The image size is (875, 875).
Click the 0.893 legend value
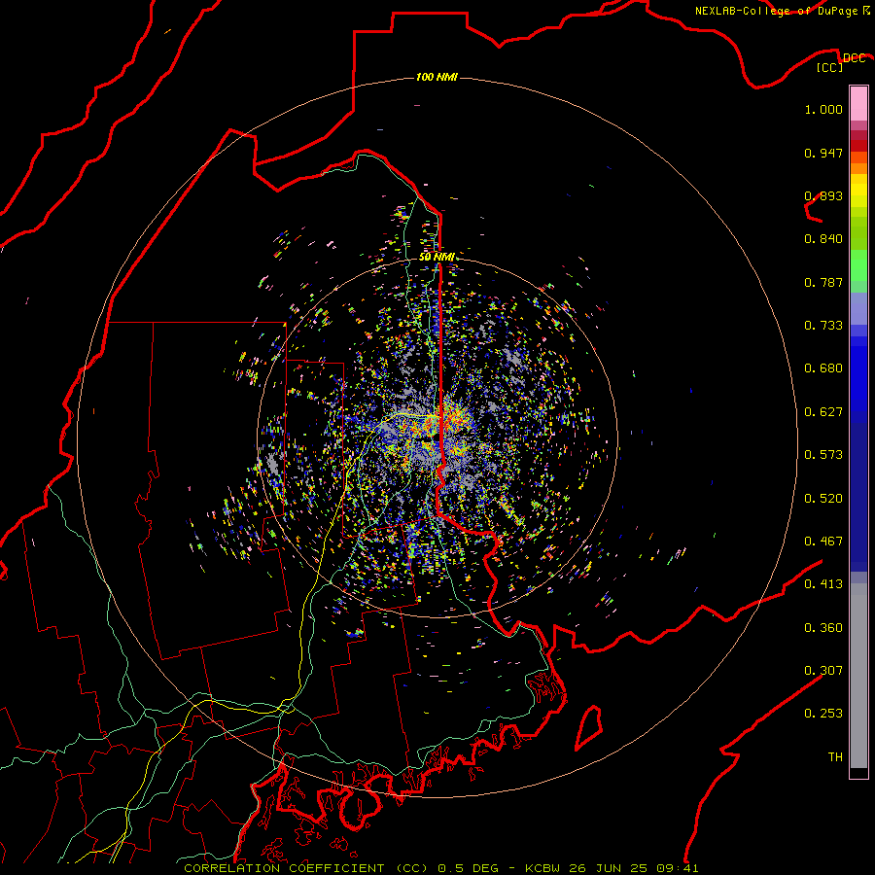pyautogui.click(x=823, y=195)
